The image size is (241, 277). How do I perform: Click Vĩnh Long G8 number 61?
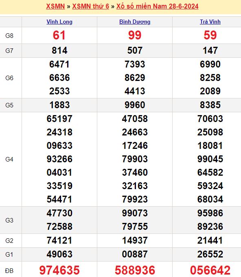point(59,35)
